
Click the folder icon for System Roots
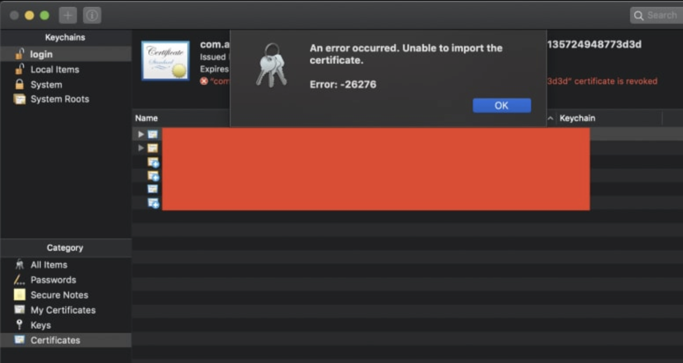pos(19,99)
